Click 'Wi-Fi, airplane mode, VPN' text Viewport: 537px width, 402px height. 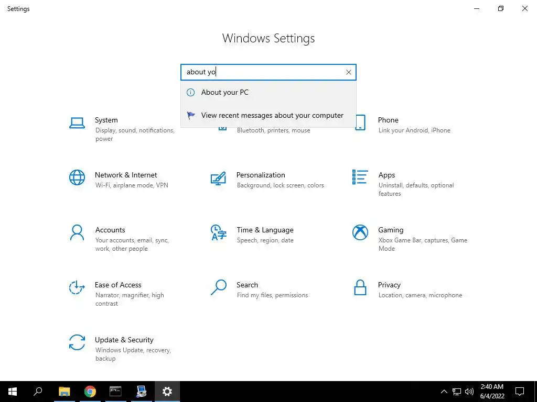[x=132, y=185]
